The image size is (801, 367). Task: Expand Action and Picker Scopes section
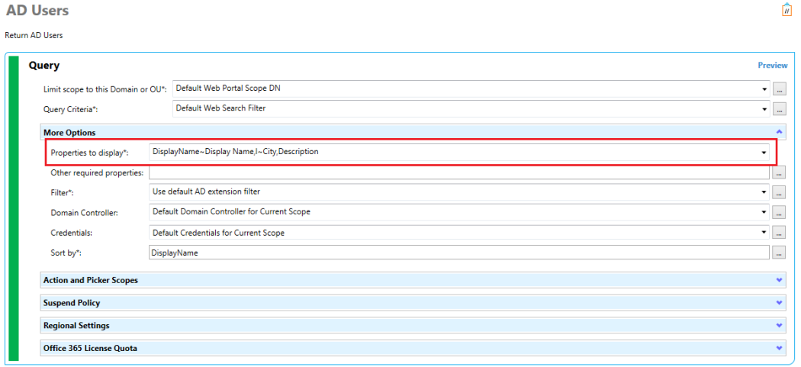[x=779, y=280]
